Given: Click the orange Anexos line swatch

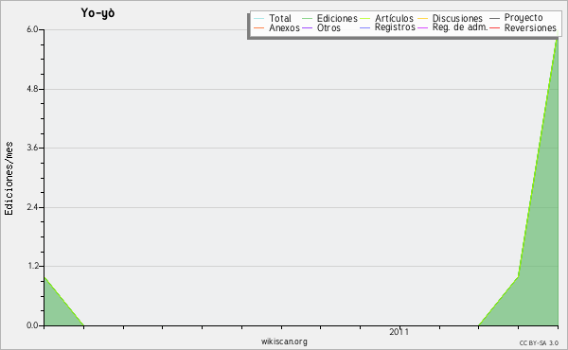Looking at the screenshot, I should (x=259, y=27).
